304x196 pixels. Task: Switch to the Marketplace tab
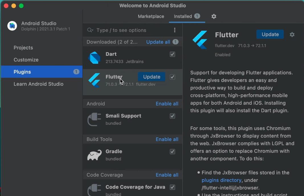click(151, 16)
